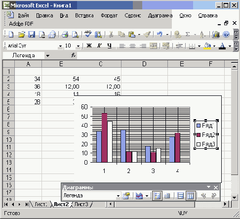240x219 pixels.
Task: Click the yellow fill color bucket
Action: (207, 46)
